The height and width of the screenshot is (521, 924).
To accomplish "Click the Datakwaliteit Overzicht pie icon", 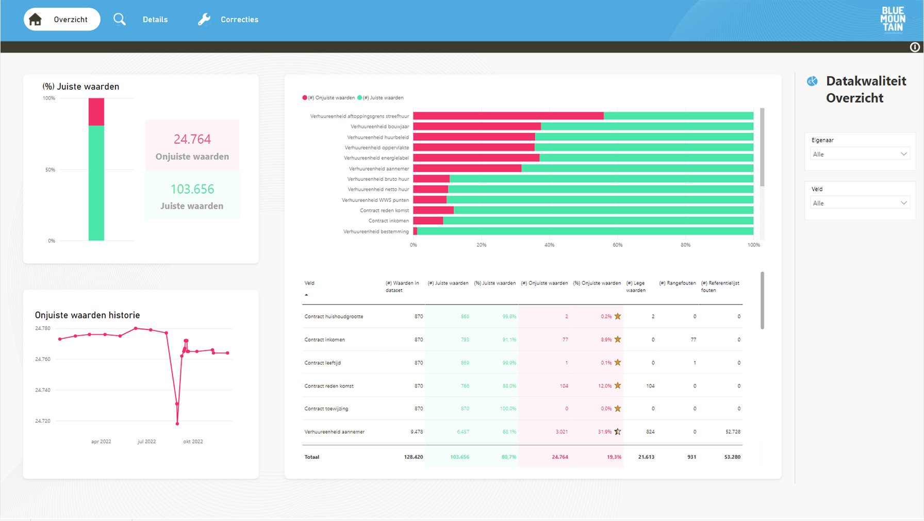I will [813, 81].
